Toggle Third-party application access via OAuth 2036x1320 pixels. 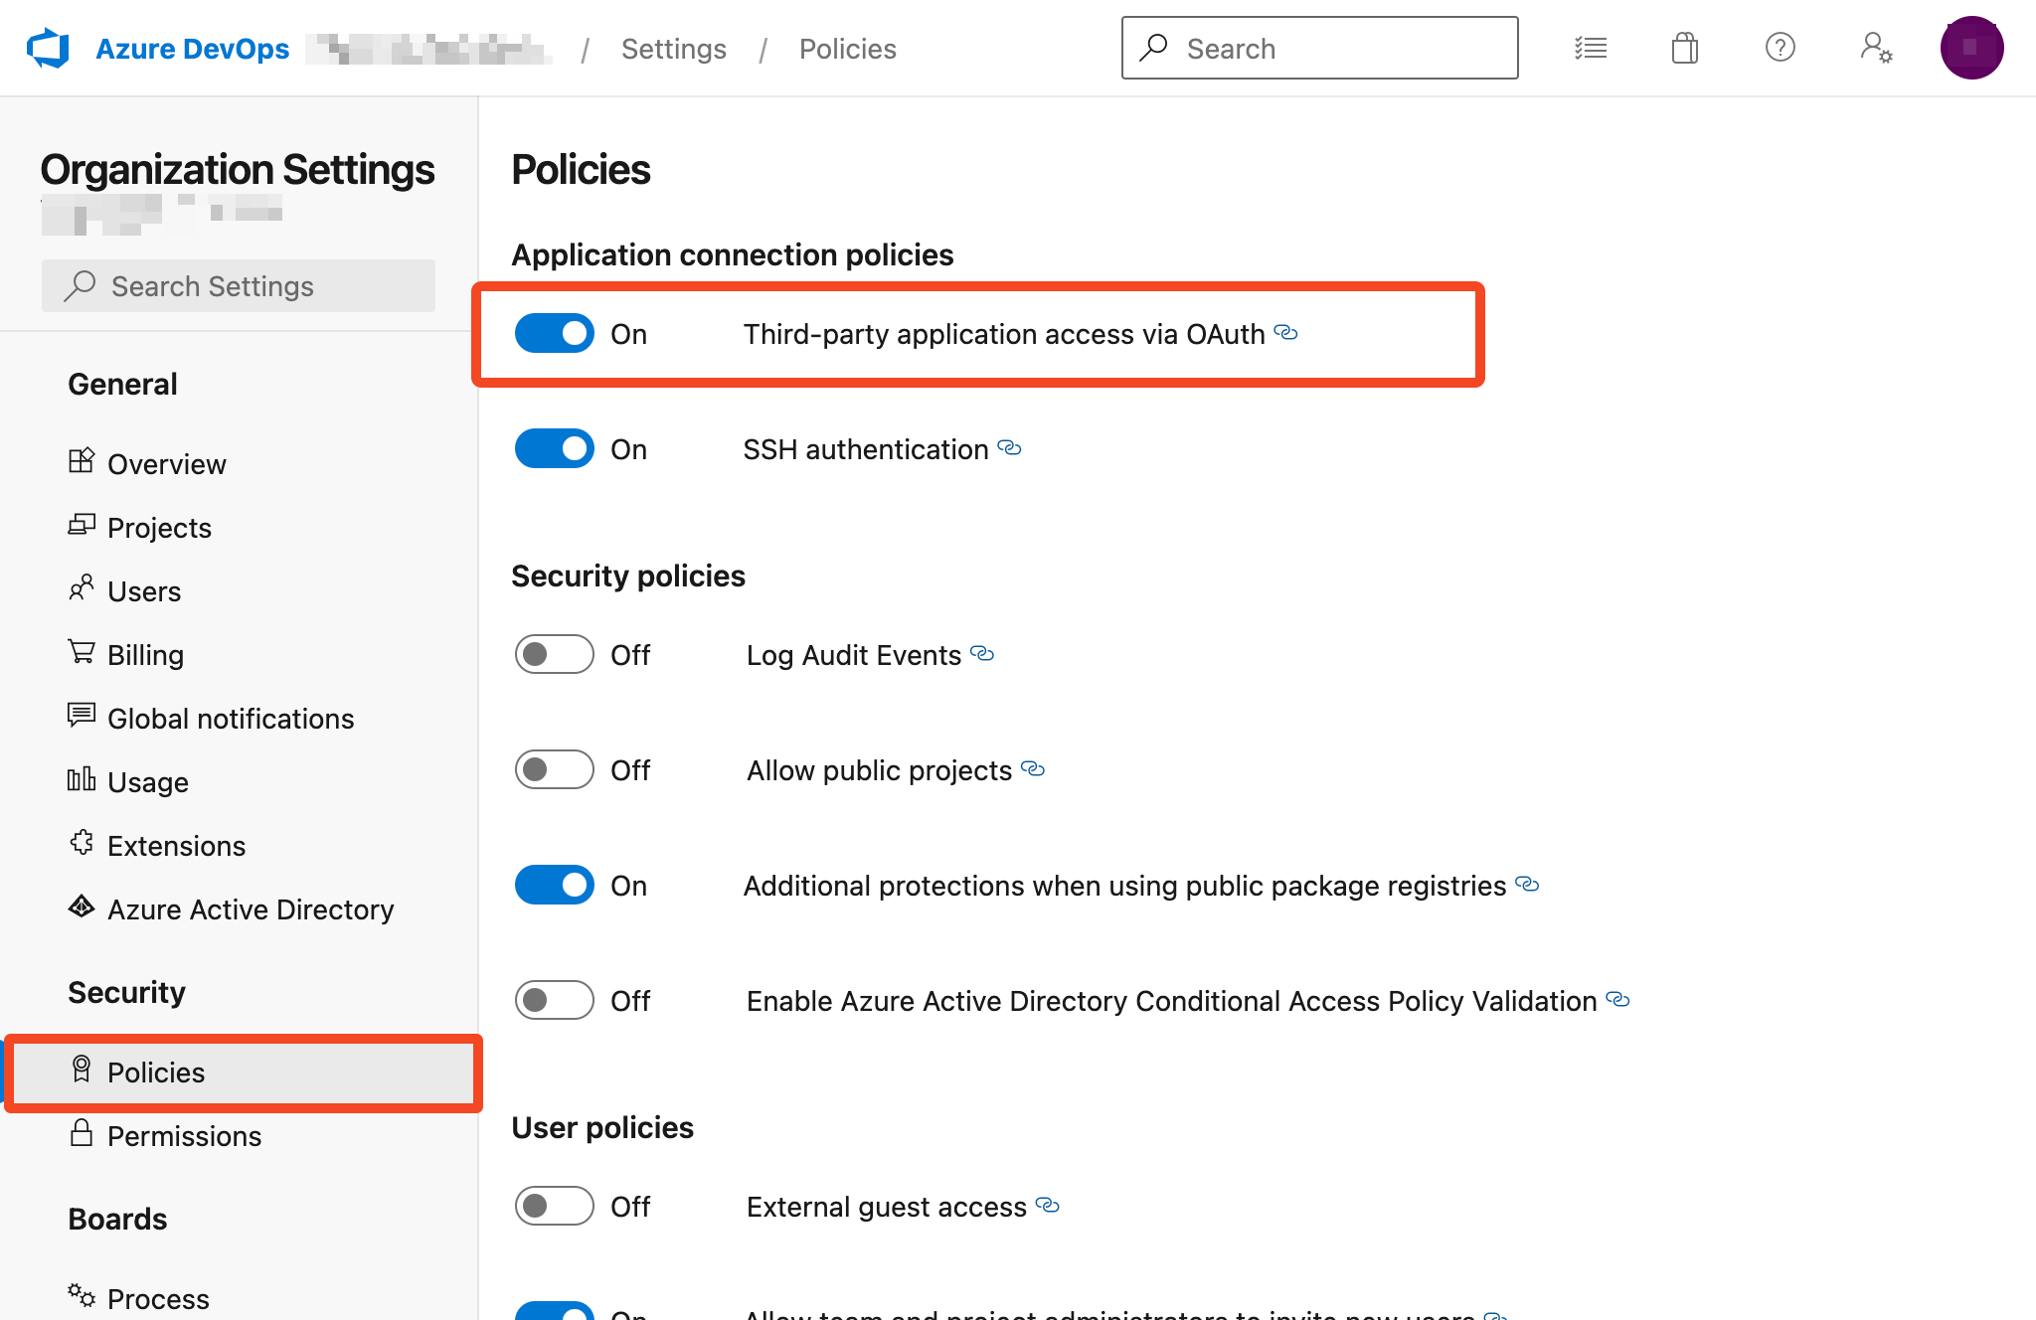coord(555,333)
